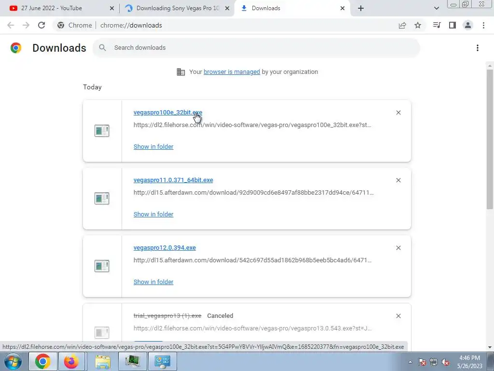Click the browser forward arrow
494x371 pixels.
click(26, 25)
